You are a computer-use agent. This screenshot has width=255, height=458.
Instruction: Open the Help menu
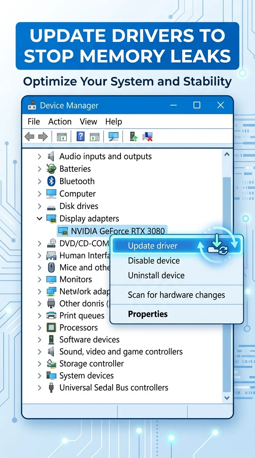point(114,122)
